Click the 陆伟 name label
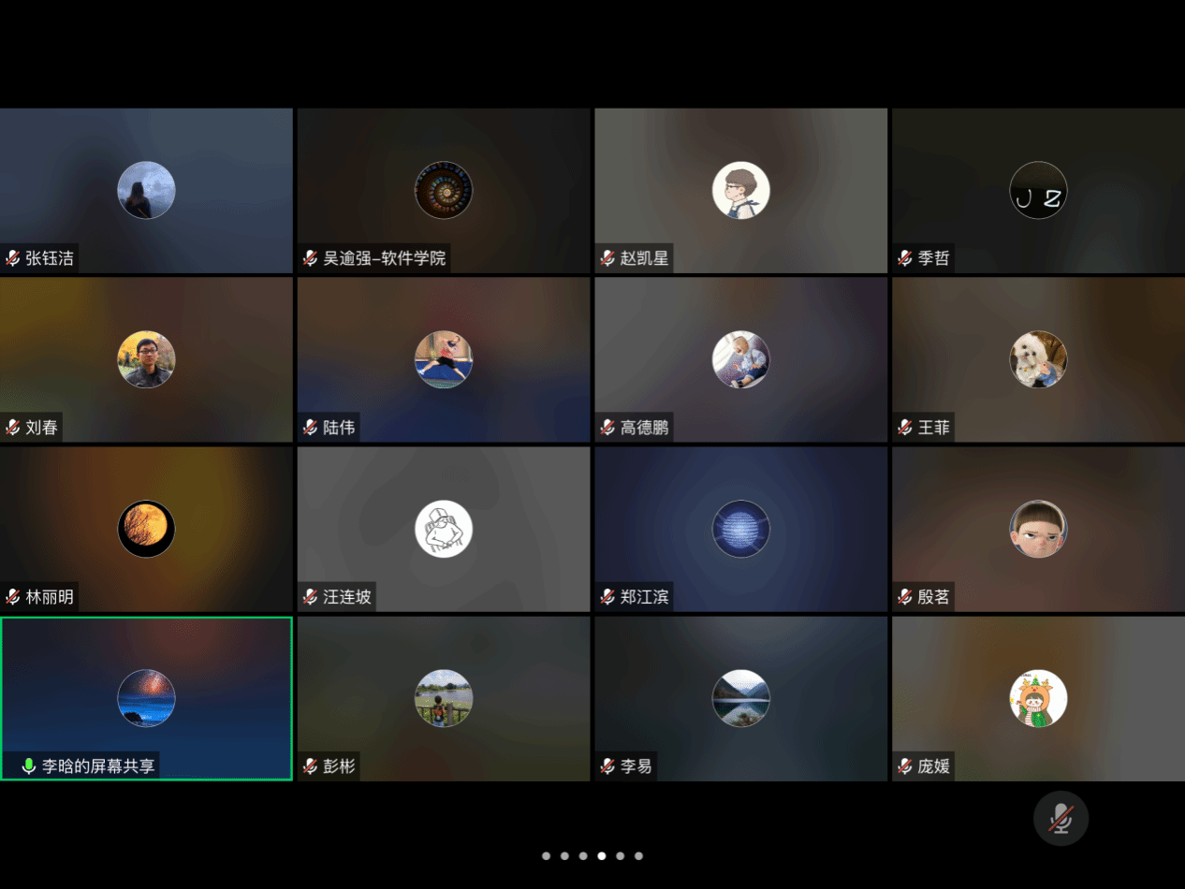Image resolution: width=1185 pixels, height=889 pixels. pos(339,428)
